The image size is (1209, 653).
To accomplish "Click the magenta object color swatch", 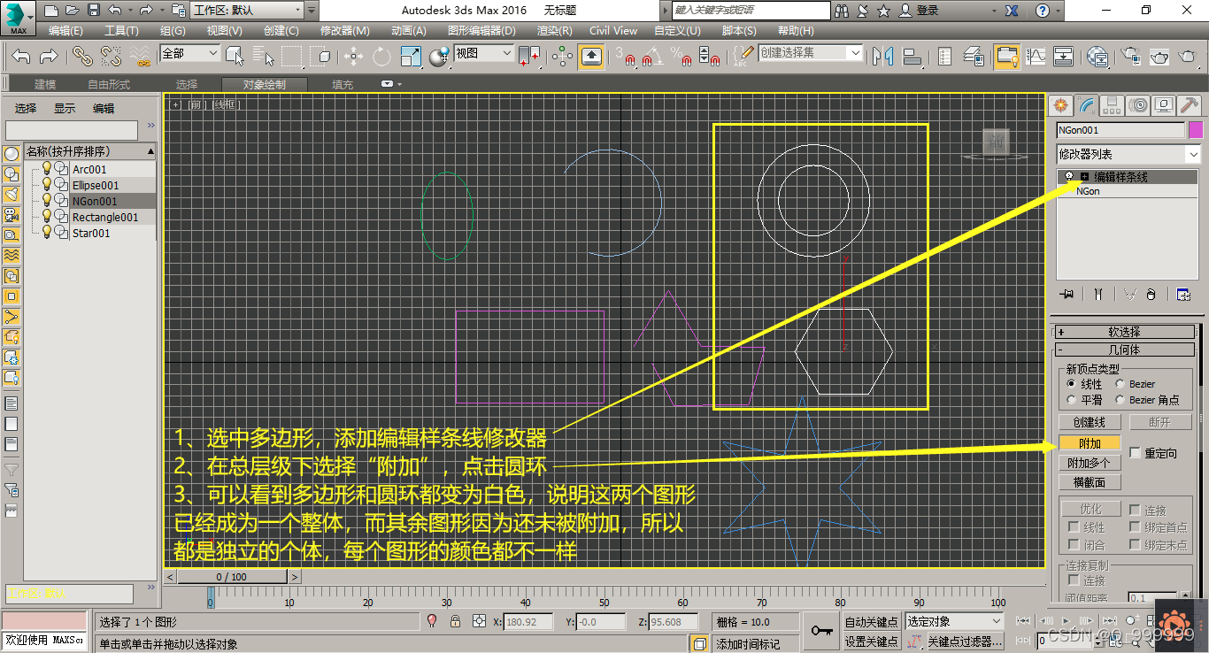I will (1195, 130).
